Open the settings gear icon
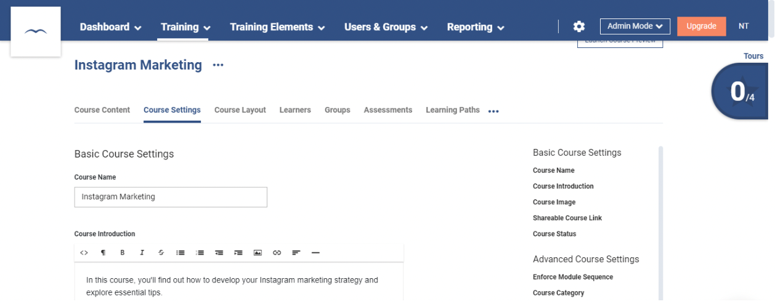 click(578, 26)
